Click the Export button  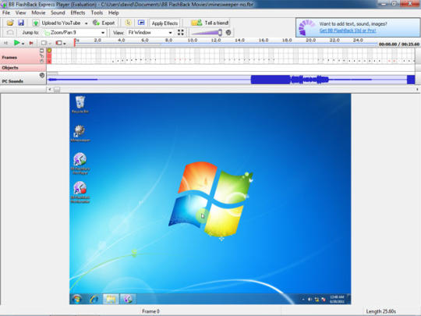[104, 23]
